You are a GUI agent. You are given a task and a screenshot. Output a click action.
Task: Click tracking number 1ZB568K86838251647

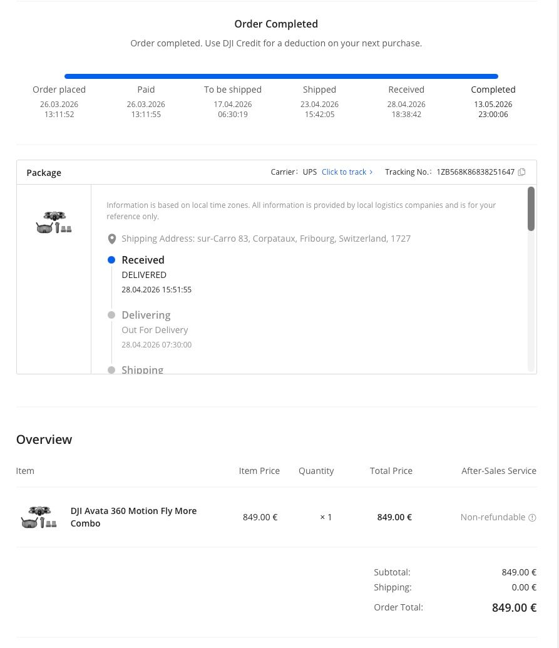[x=475, y=172]
